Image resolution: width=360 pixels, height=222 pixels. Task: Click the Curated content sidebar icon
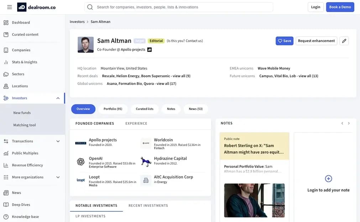pyautogui.click(x=6, y=34)
